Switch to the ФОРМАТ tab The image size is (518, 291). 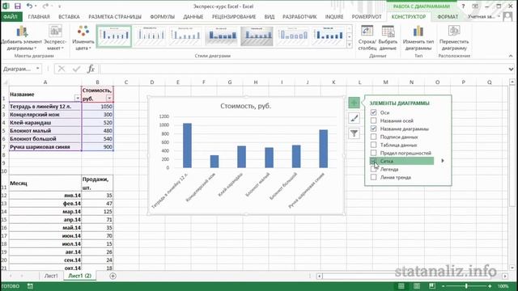point(448,16)
